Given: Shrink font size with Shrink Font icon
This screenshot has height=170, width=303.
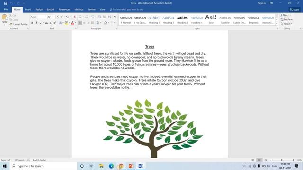Looking at the screenshot, I should tap(62, 17).
